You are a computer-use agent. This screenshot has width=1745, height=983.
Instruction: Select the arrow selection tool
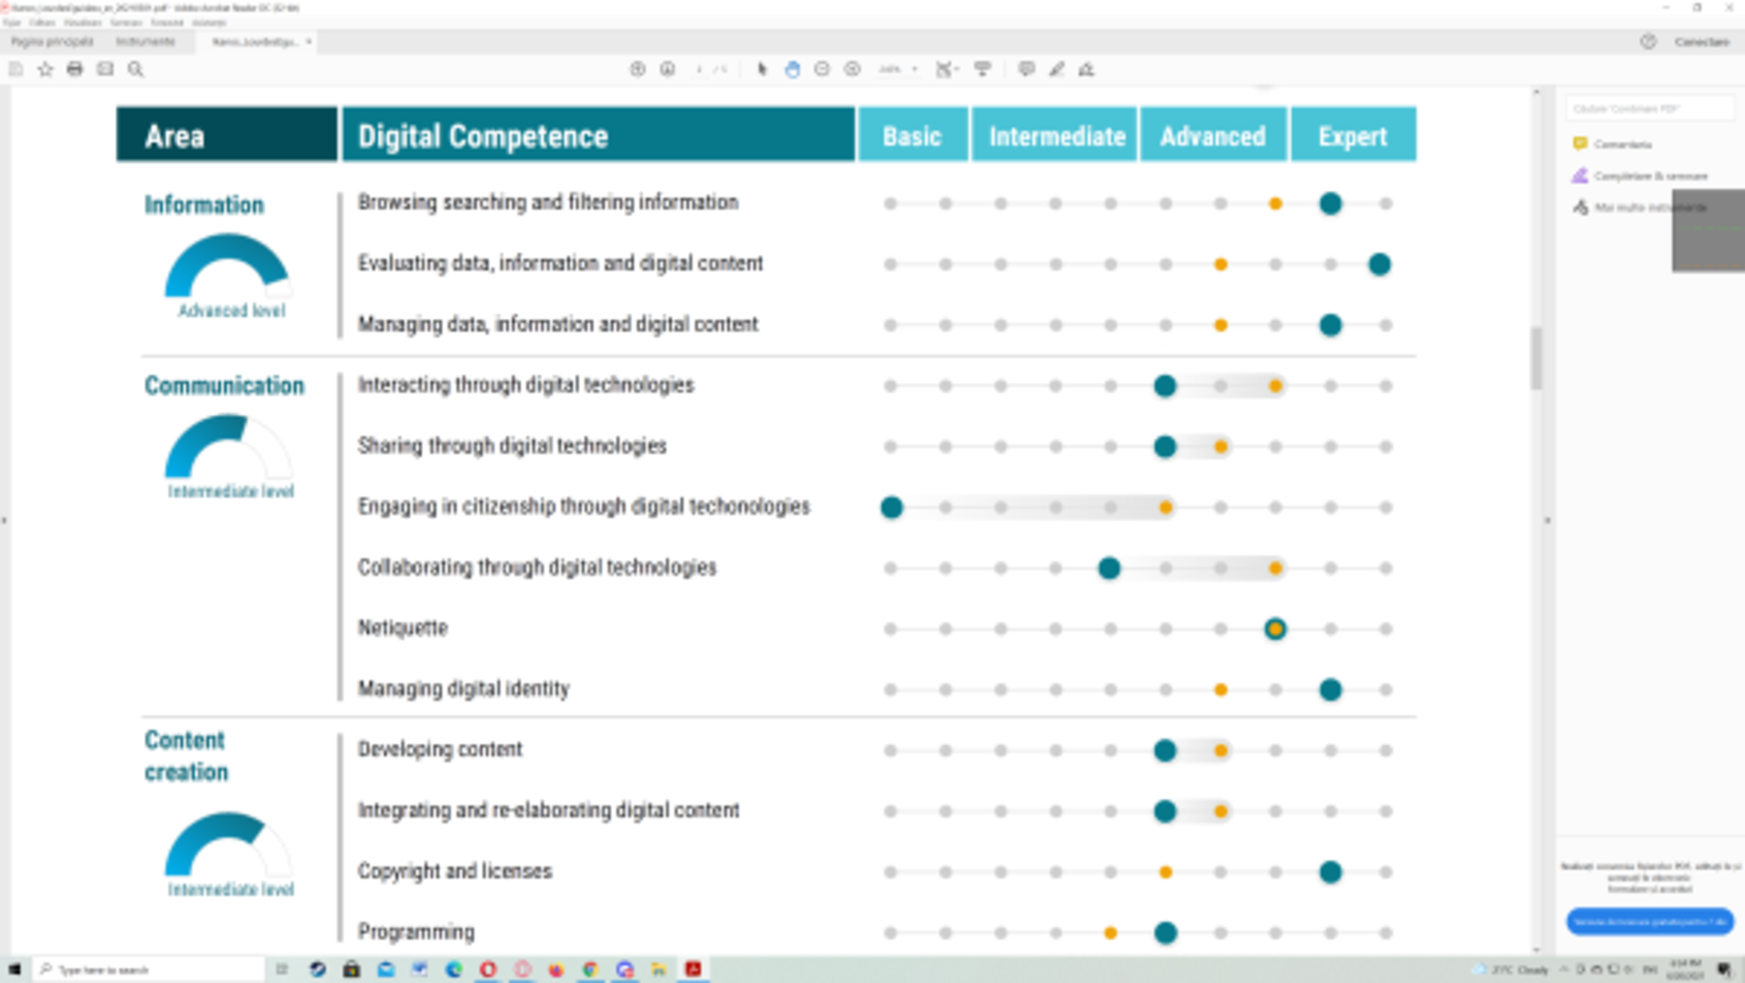[x=762, y=69]
